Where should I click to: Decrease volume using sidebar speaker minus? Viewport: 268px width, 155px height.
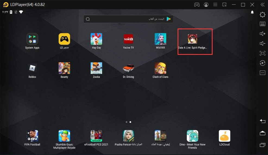click(x=263, y=43)
